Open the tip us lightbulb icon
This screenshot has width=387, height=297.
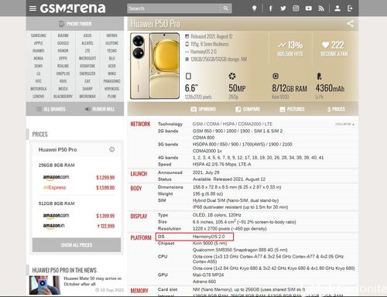254,9
